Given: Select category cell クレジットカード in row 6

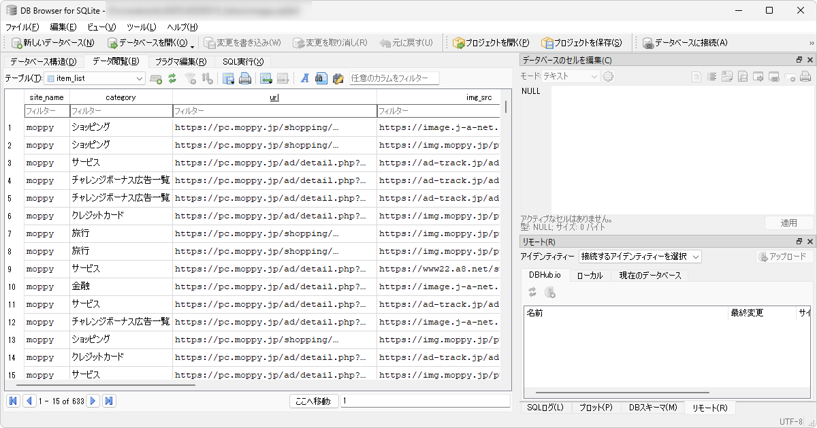Looking at the screenshot, I should (121, 216).
